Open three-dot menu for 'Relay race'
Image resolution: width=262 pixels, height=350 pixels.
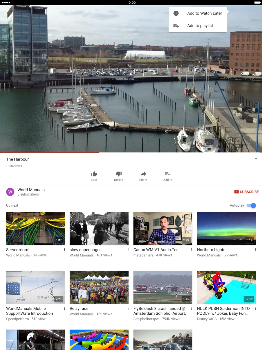128,309
